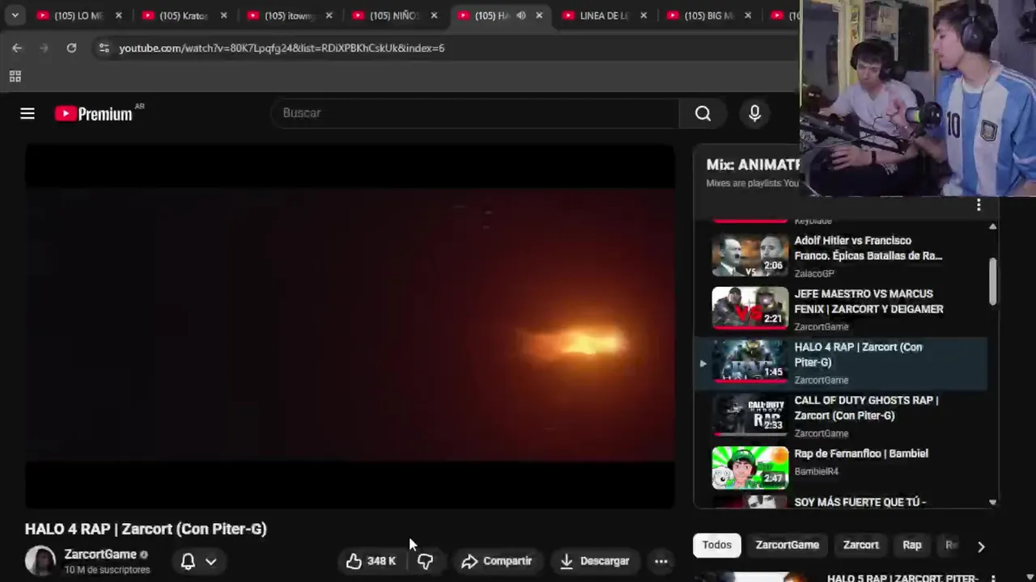
Task: Click the video player area
Action: tap(350, 327)
